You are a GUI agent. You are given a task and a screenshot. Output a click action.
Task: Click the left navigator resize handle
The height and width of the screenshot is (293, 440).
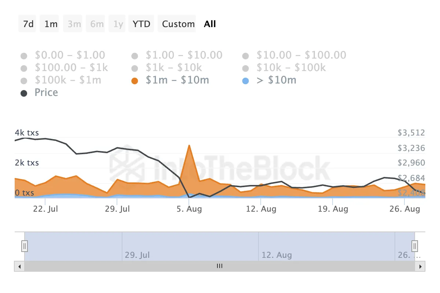24,246
